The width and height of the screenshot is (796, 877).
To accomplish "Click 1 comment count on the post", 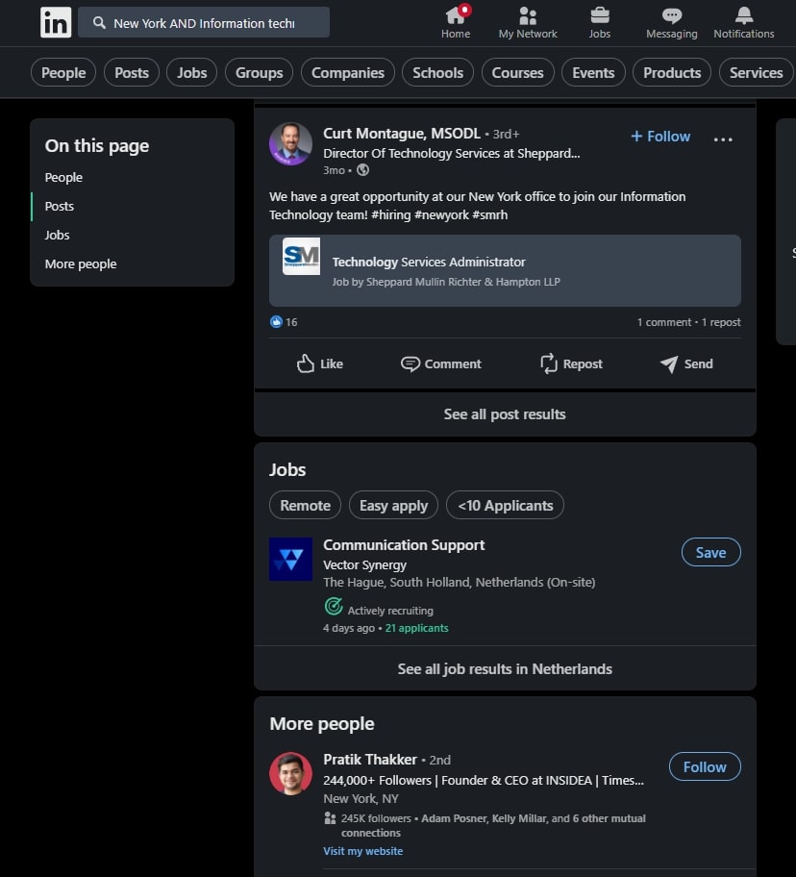I will pyautogui.click(x=664, y=322).
